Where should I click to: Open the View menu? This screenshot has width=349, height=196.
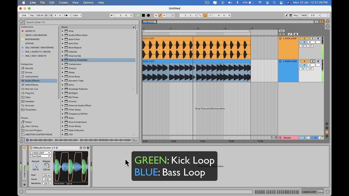(x=76, y=2)
